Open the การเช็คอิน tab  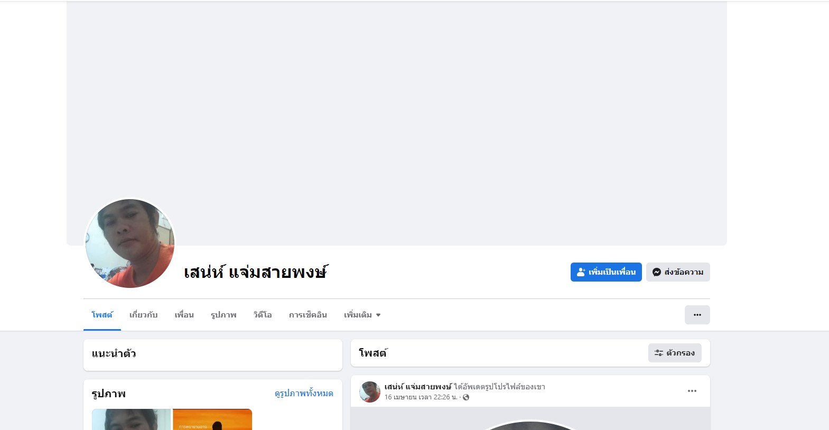click(308, 315)
